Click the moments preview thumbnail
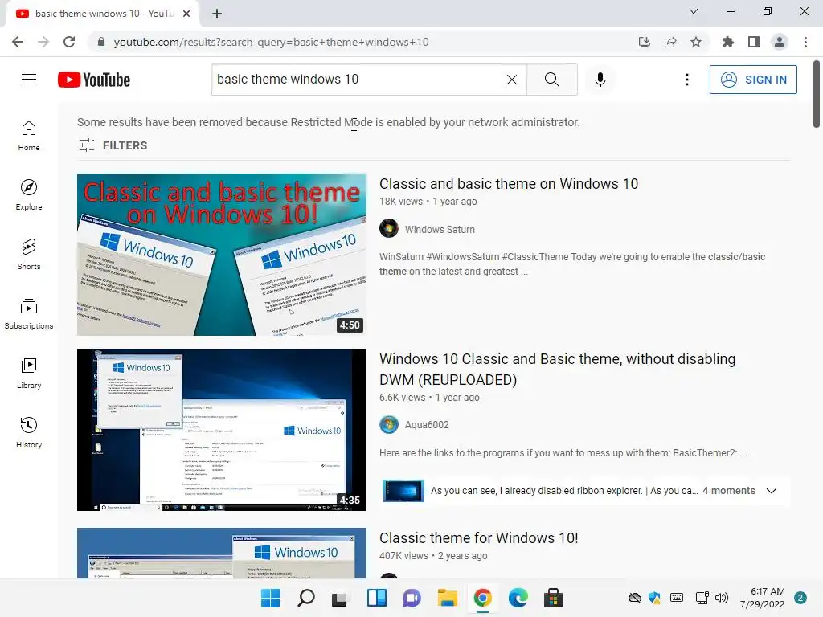 [x=403, y=491]
